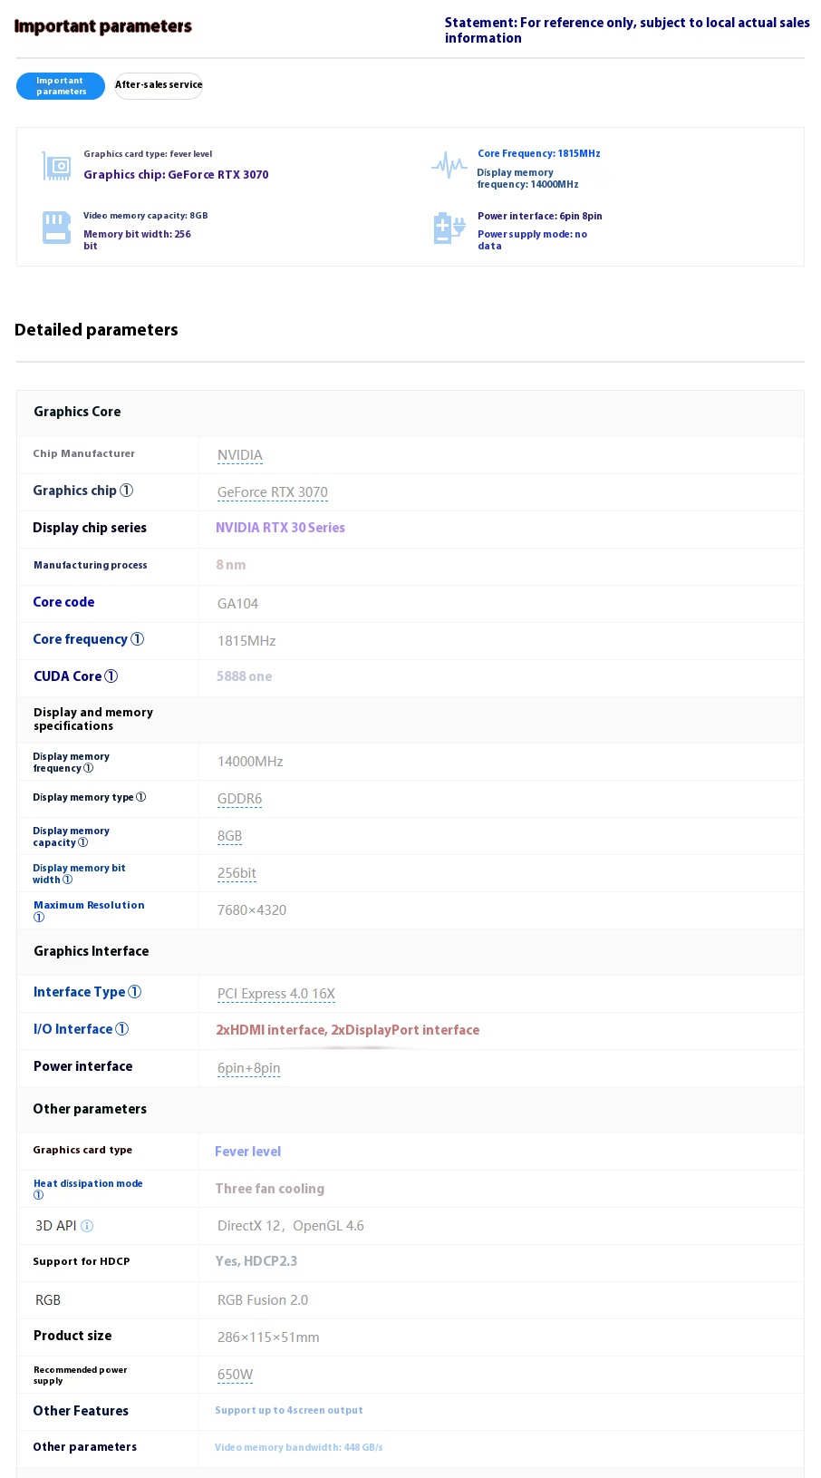Click the Core code row label
Viewport: 821px width, 1478px height.
(x=63, y=602)
